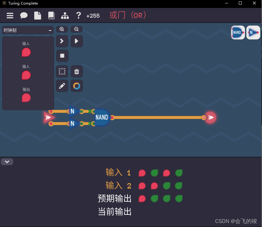Image resolution: width=262 pixels, height=227 pixels.
Task: Close the Turing Complete window
Action: click(x=254, y=3)
